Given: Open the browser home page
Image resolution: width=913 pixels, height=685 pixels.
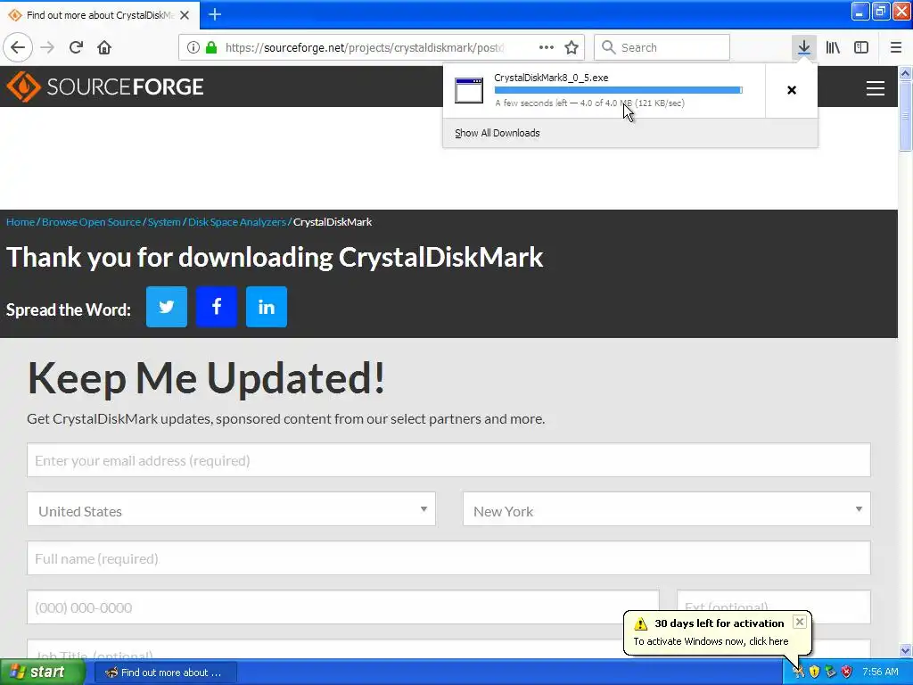Looking at the screenshot, I should click(104, 48).
